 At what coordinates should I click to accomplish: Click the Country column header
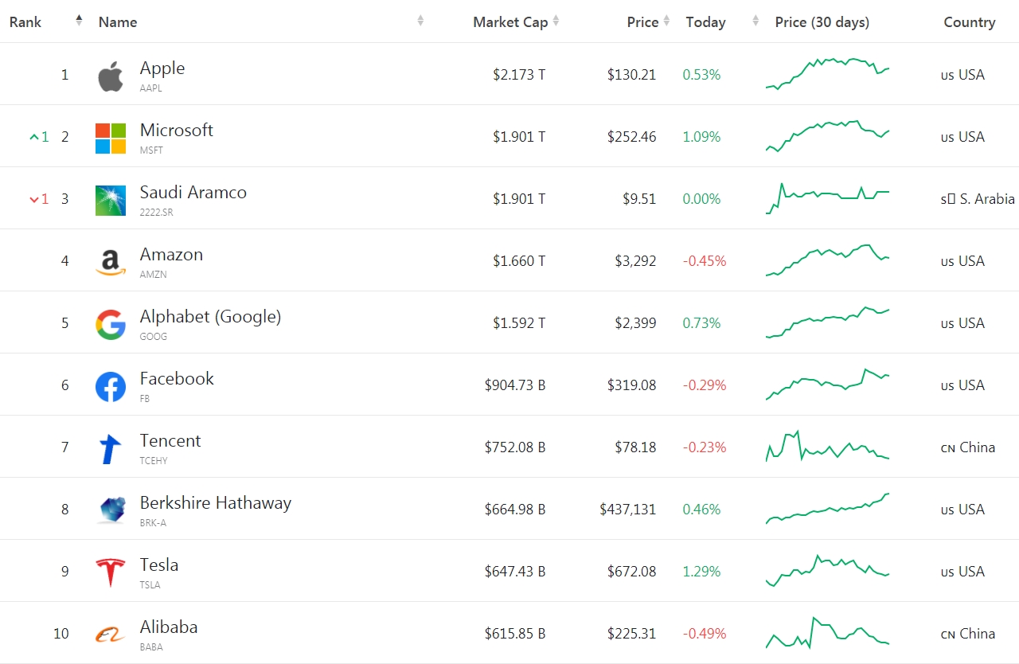tap(970, 22)
